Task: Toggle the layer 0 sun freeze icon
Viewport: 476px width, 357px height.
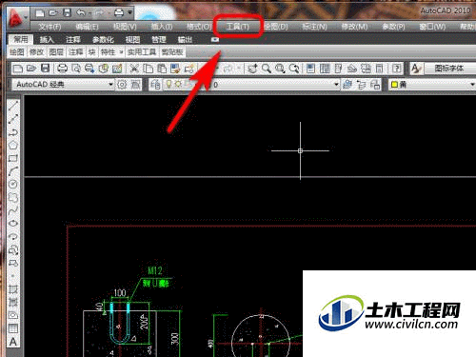Action: [178, 84]
